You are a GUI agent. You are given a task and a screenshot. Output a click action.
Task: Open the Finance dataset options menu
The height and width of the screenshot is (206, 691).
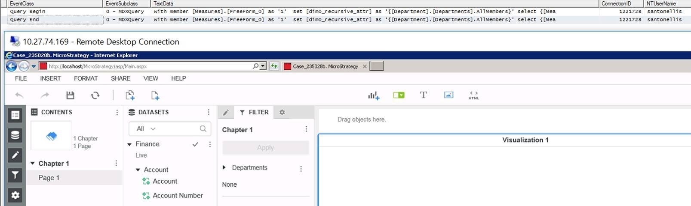tap(210, 144)
